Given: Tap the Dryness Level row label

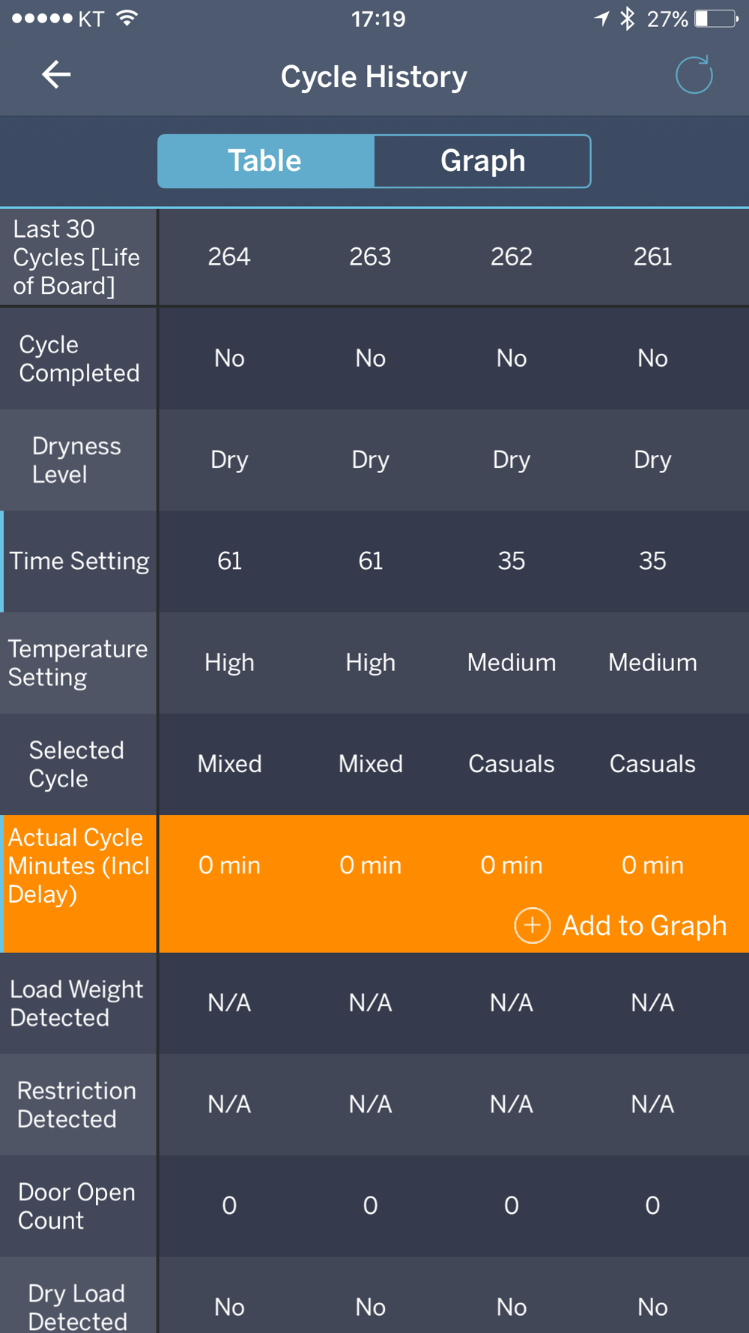Looking at the screenshot, I should coord(76,460).
